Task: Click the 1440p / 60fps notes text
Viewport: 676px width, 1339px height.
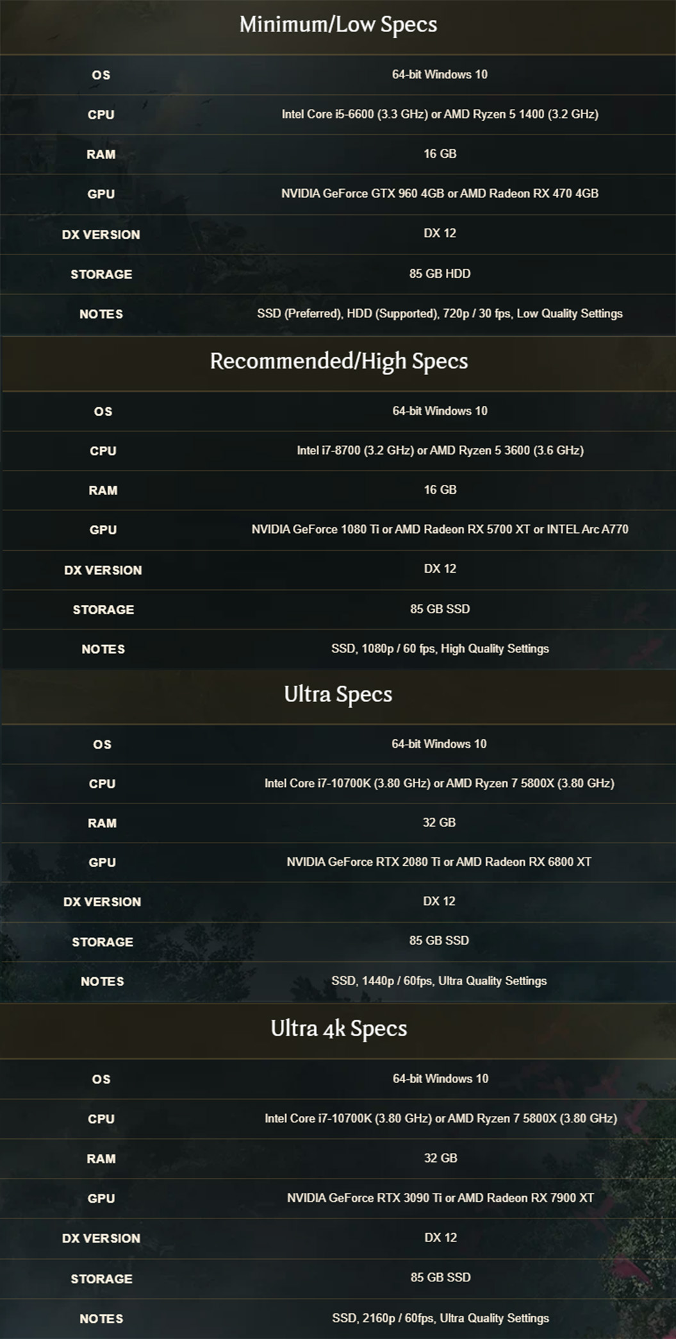Action: (439, 981)
